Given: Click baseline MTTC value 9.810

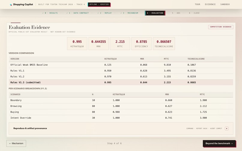Looking at the screenshot, I should [x=167, y=65].
